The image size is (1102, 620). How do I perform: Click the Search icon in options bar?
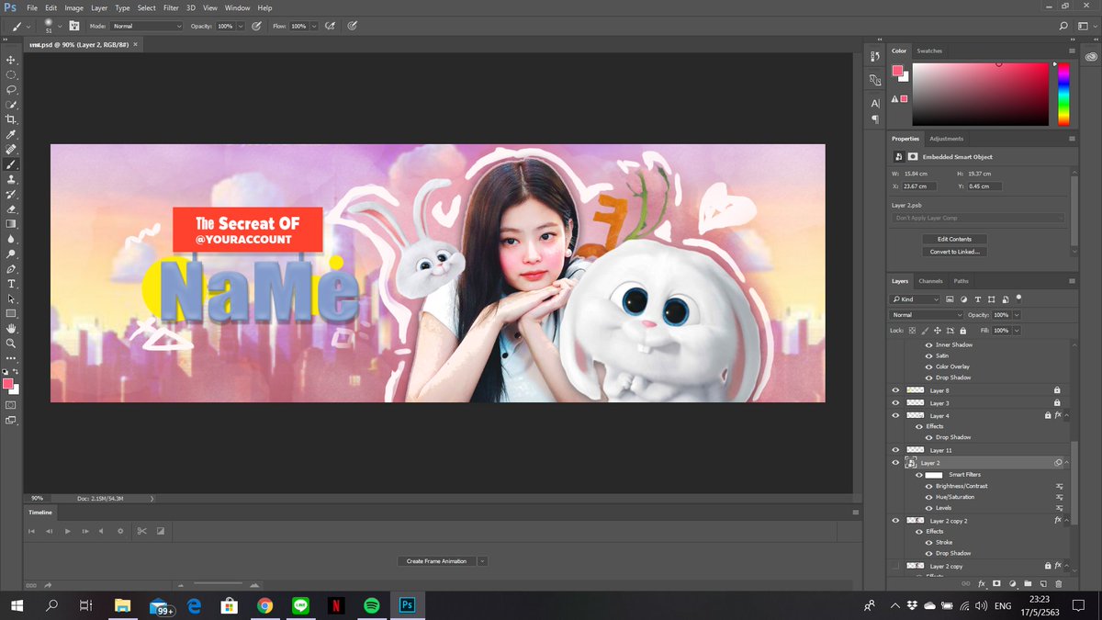[1063, 27]
